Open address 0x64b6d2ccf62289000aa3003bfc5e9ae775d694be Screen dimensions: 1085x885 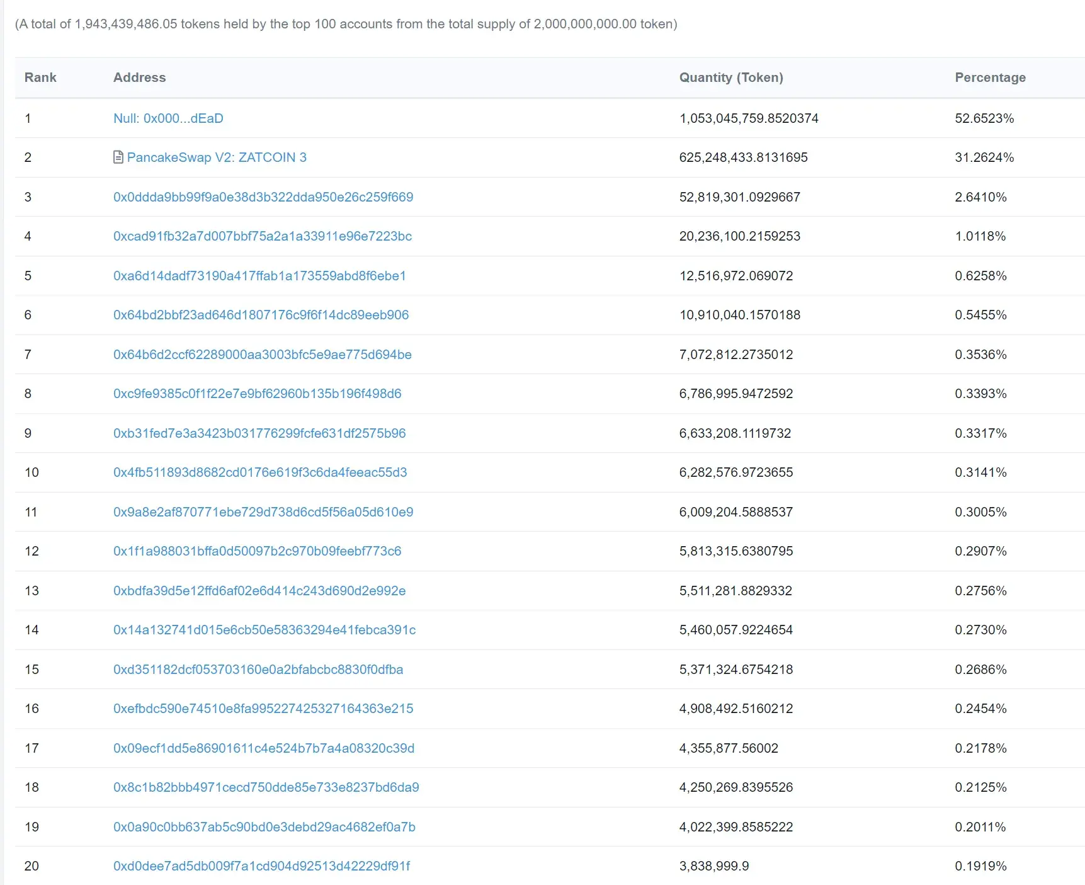coord(263,355)
